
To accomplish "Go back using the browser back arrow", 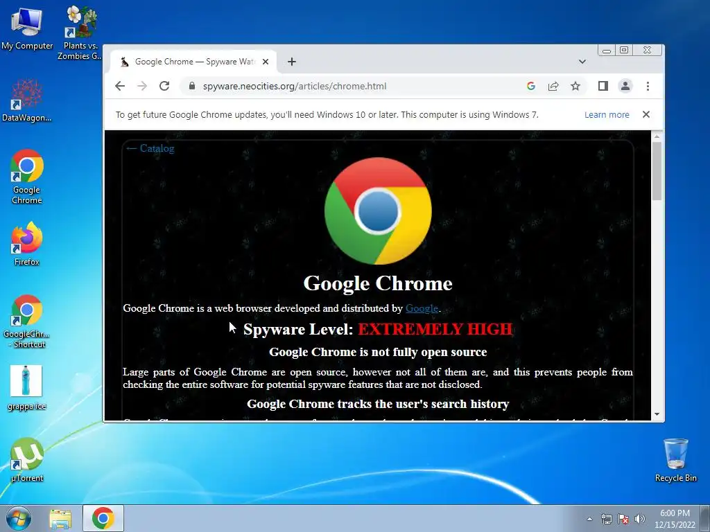I will click(119, 86).
